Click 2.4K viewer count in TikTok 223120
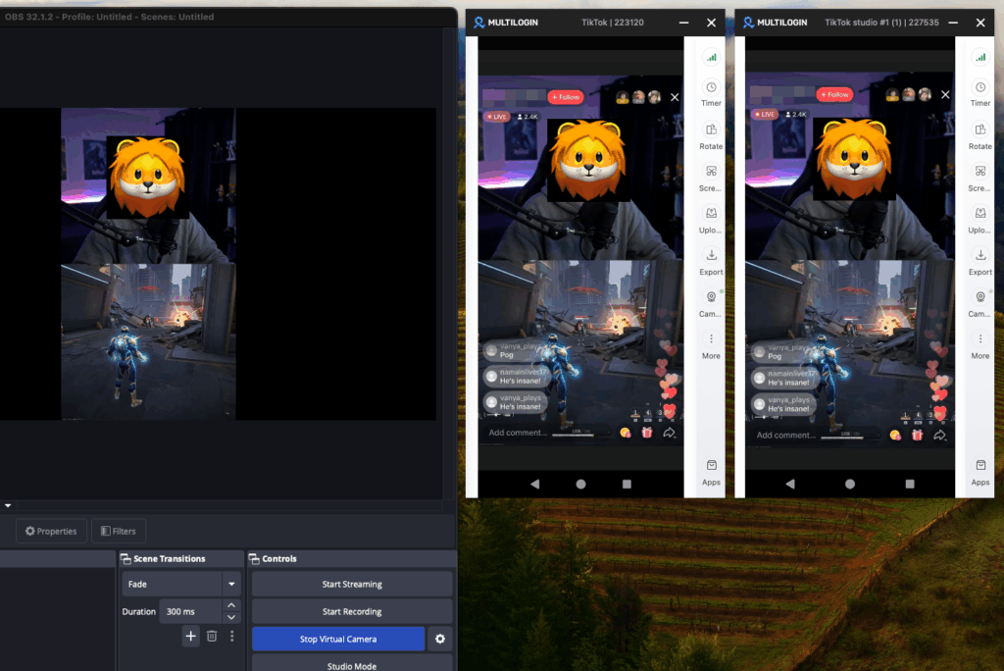 point(528,117)
